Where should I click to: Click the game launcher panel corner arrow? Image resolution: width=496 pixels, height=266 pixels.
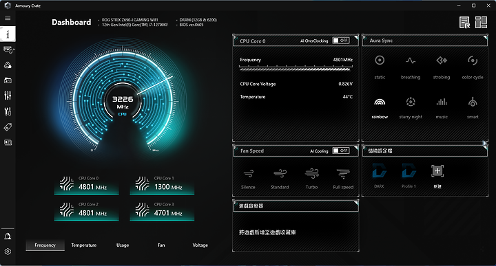[356, 203]
